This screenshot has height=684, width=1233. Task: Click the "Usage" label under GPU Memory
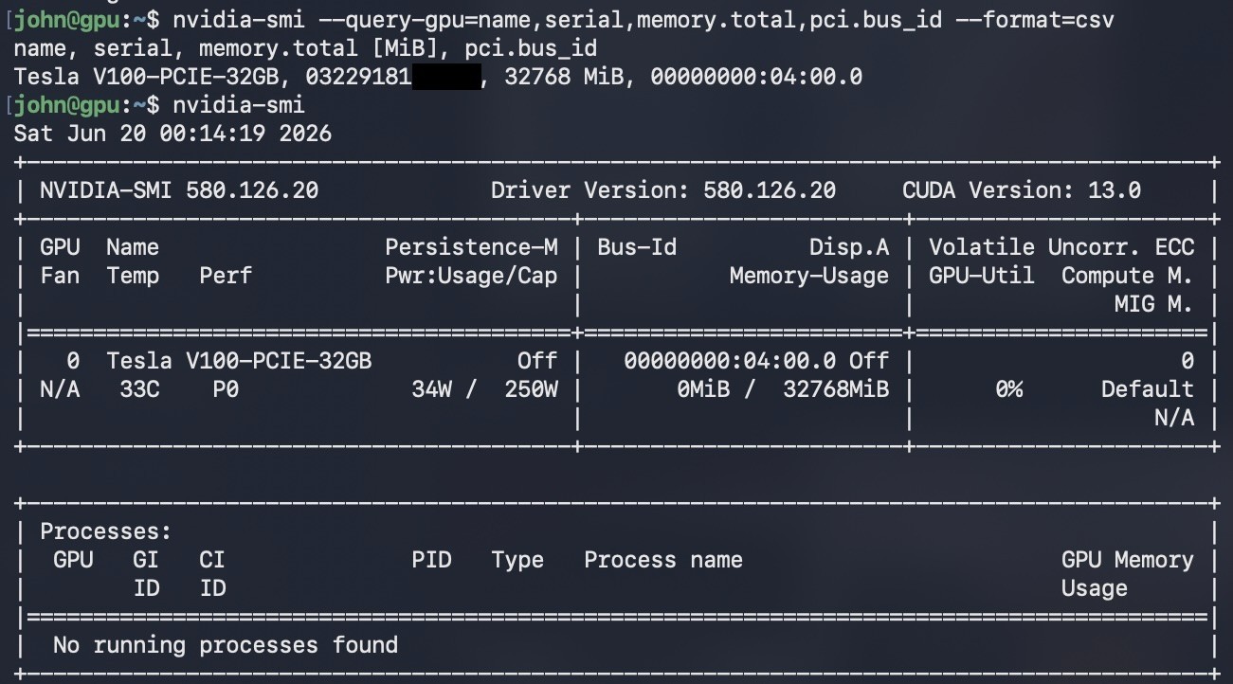click(x=1095, y=587)
